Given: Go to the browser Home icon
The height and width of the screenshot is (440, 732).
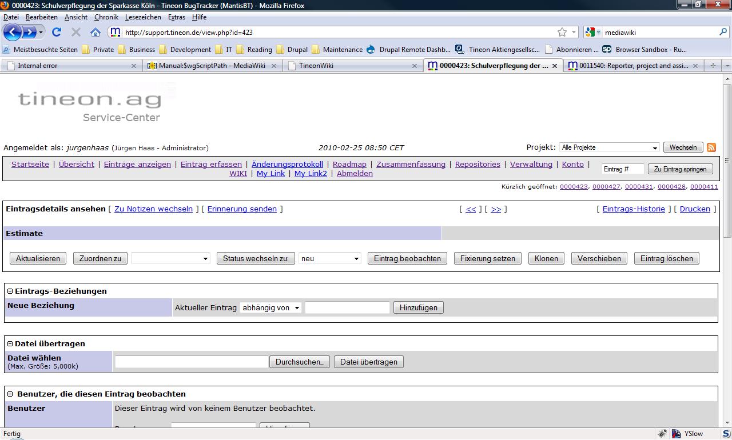Looking at the screenshot, I should pos(95,32).
